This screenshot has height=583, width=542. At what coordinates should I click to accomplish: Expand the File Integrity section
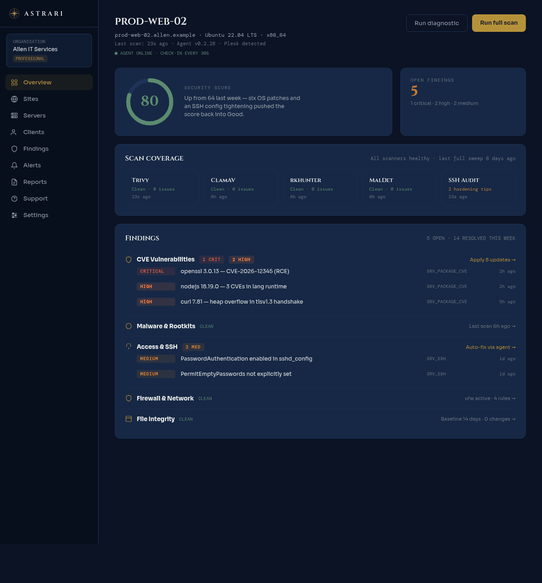pos(320,419)
